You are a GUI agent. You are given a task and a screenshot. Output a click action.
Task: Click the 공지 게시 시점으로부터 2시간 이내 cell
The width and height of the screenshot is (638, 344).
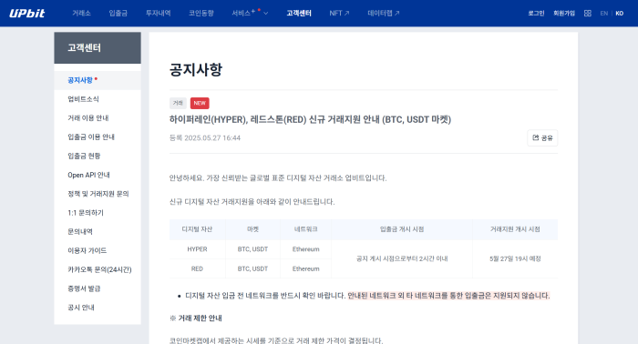(402, 258)
